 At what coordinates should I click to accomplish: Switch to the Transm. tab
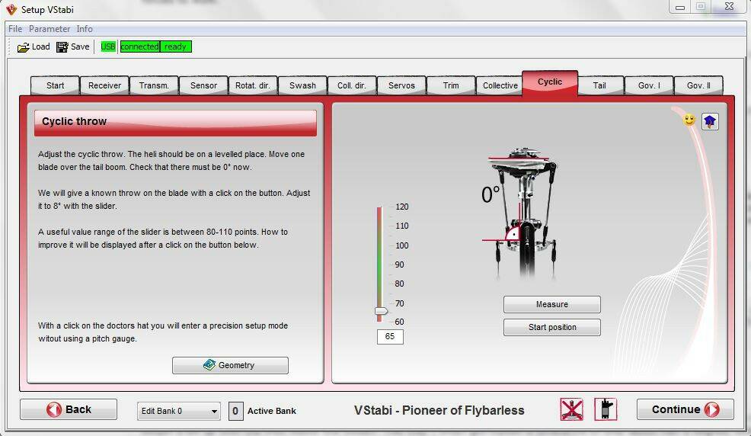click(x=154, y=86)
